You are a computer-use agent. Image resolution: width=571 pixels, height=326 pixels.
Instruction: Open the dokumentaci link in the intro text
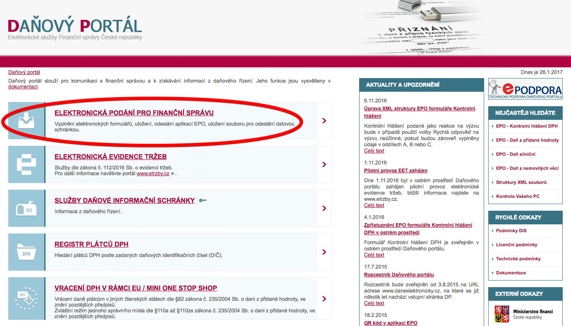[x=23, y=87]
